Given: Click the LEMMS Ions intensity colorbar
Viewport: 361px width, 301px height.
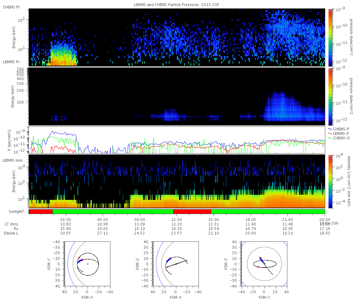Looking at the screenshot, I should [330, 182].
